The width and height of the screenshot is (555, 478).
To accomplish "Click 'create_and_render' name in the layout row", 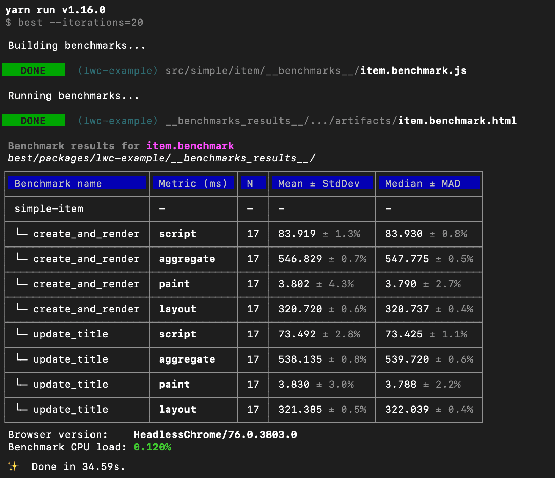I will coord(86,309).
